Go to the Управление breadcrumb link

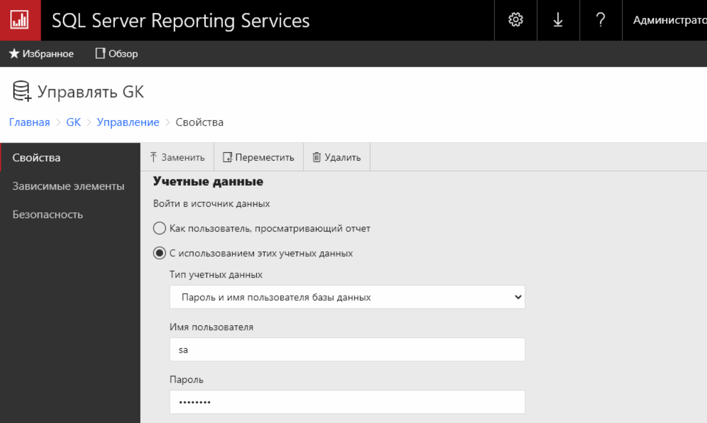point(128,122)
